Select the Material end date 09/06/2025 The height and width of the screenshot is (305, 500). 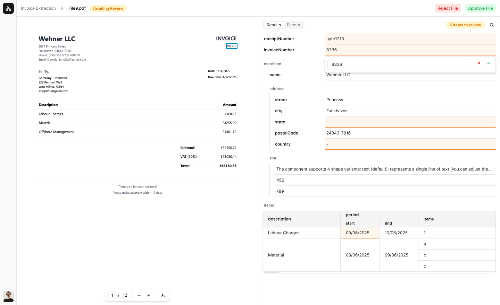click(x=399, y=255)
